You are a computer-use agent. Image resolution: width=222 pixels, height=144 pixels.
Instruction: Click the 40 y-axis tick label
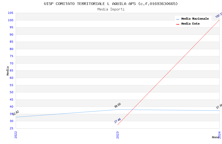pos(11,107)
